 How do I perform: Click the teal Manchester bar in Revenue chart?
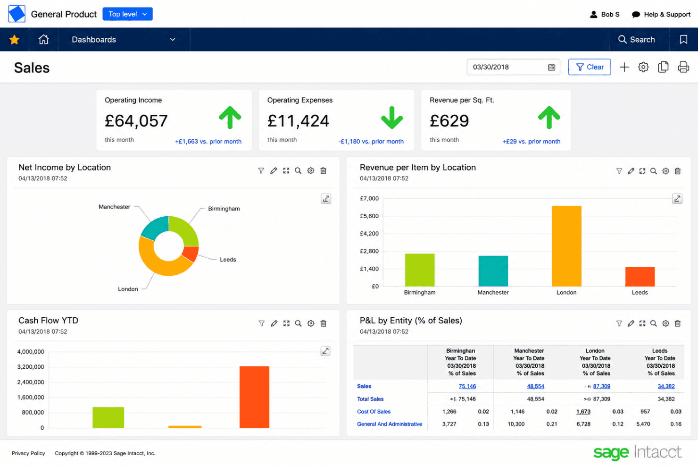493,271
